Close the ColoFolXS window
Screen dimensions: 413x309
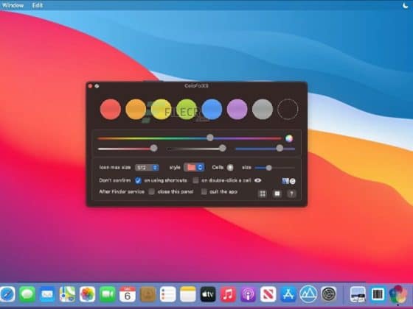click(x=90, y=86)
